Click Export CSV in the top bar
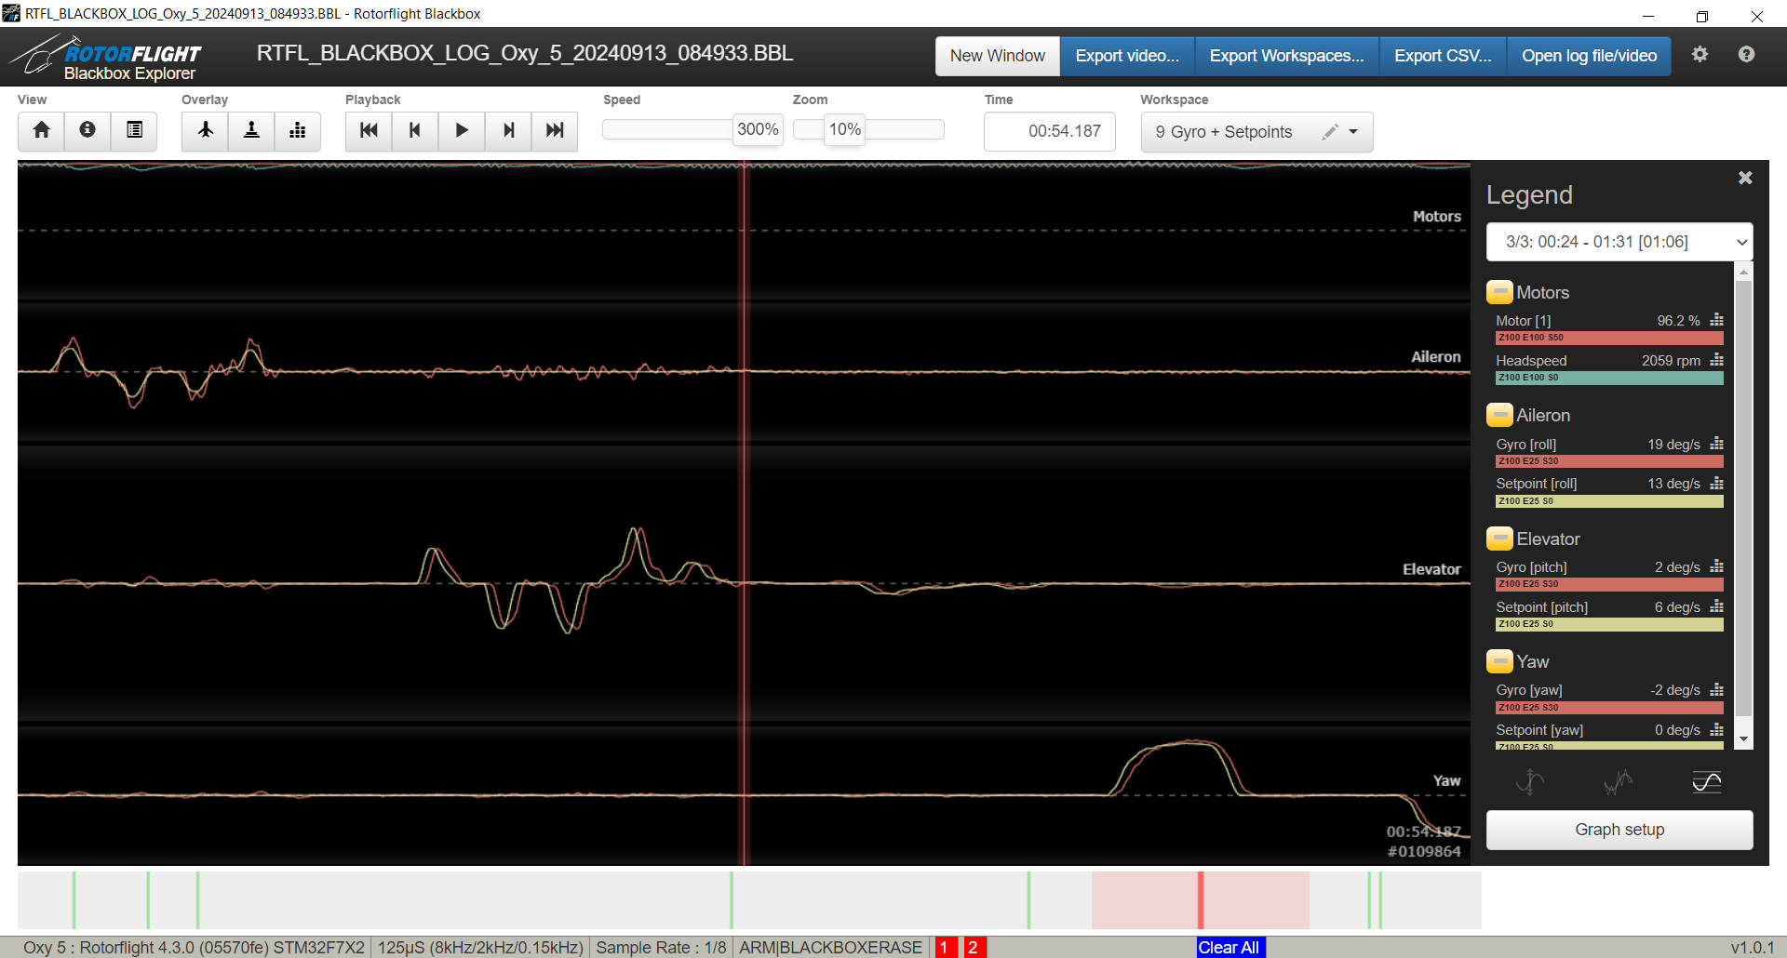This screenshot has height=958, width=1787. (1443, 56)
